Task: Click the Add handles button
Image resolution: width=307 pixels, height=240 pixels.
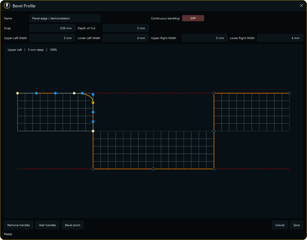Action: pyautogui.click(x=47, y=225)
